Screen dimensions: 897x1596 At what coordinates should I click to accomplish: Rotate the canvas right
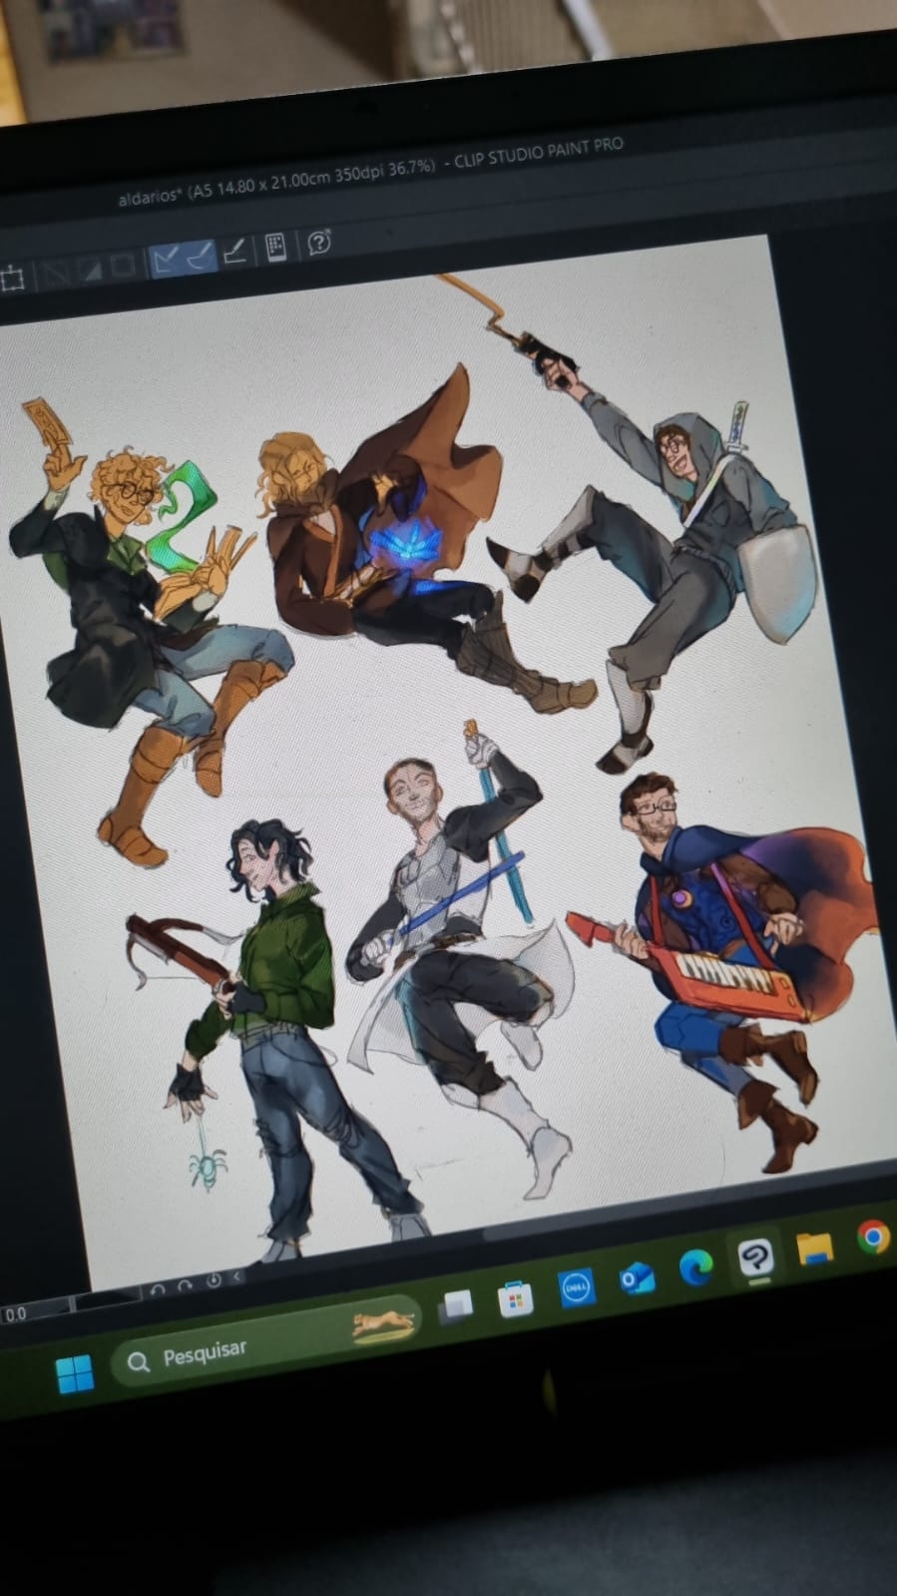pyautogui.click(x=186, y=1286)
